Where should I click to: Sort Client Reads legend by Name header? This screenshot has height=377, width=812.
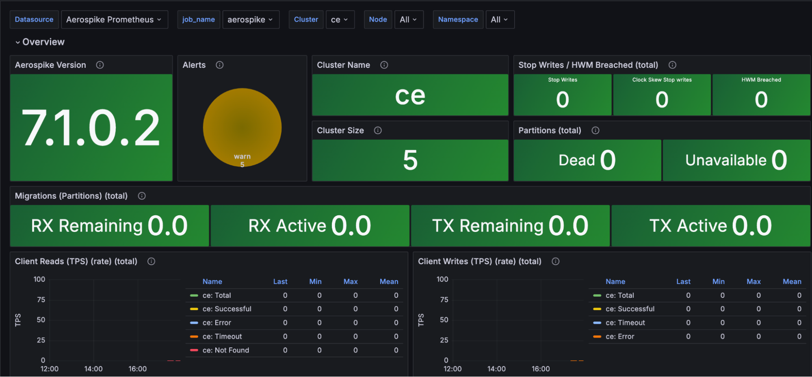[x=212, y=282]
